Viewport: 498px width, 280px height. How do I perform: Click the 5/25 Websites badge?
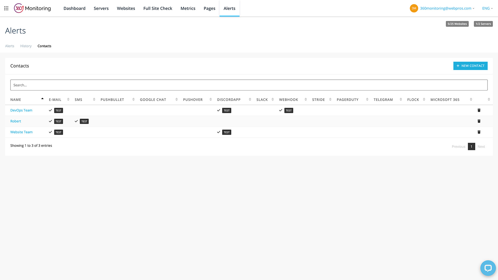[457, 24]
